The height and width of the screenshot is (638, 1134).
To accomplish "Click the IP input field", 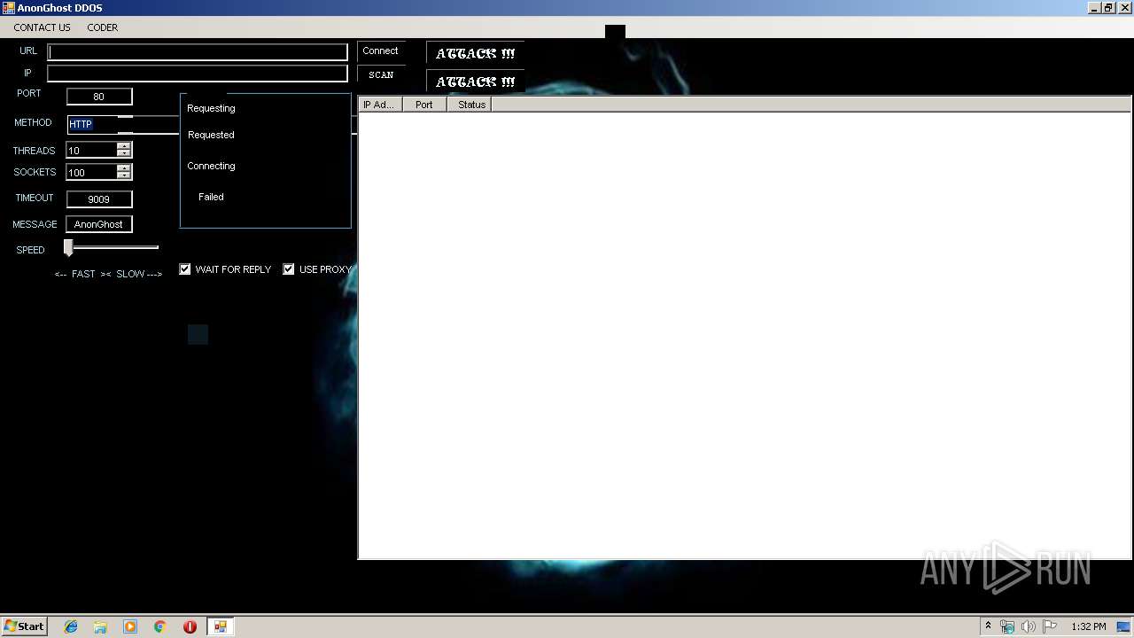I will point(198,74).
